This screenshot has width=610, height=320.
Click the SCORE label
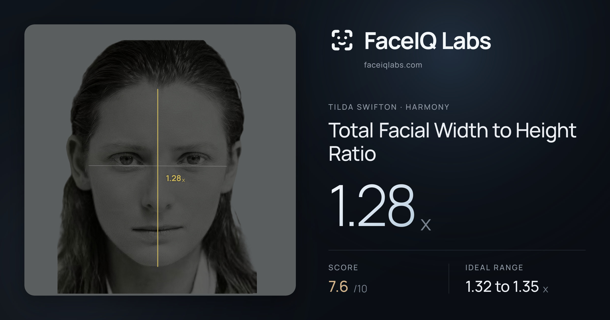[x=343, y=267]
